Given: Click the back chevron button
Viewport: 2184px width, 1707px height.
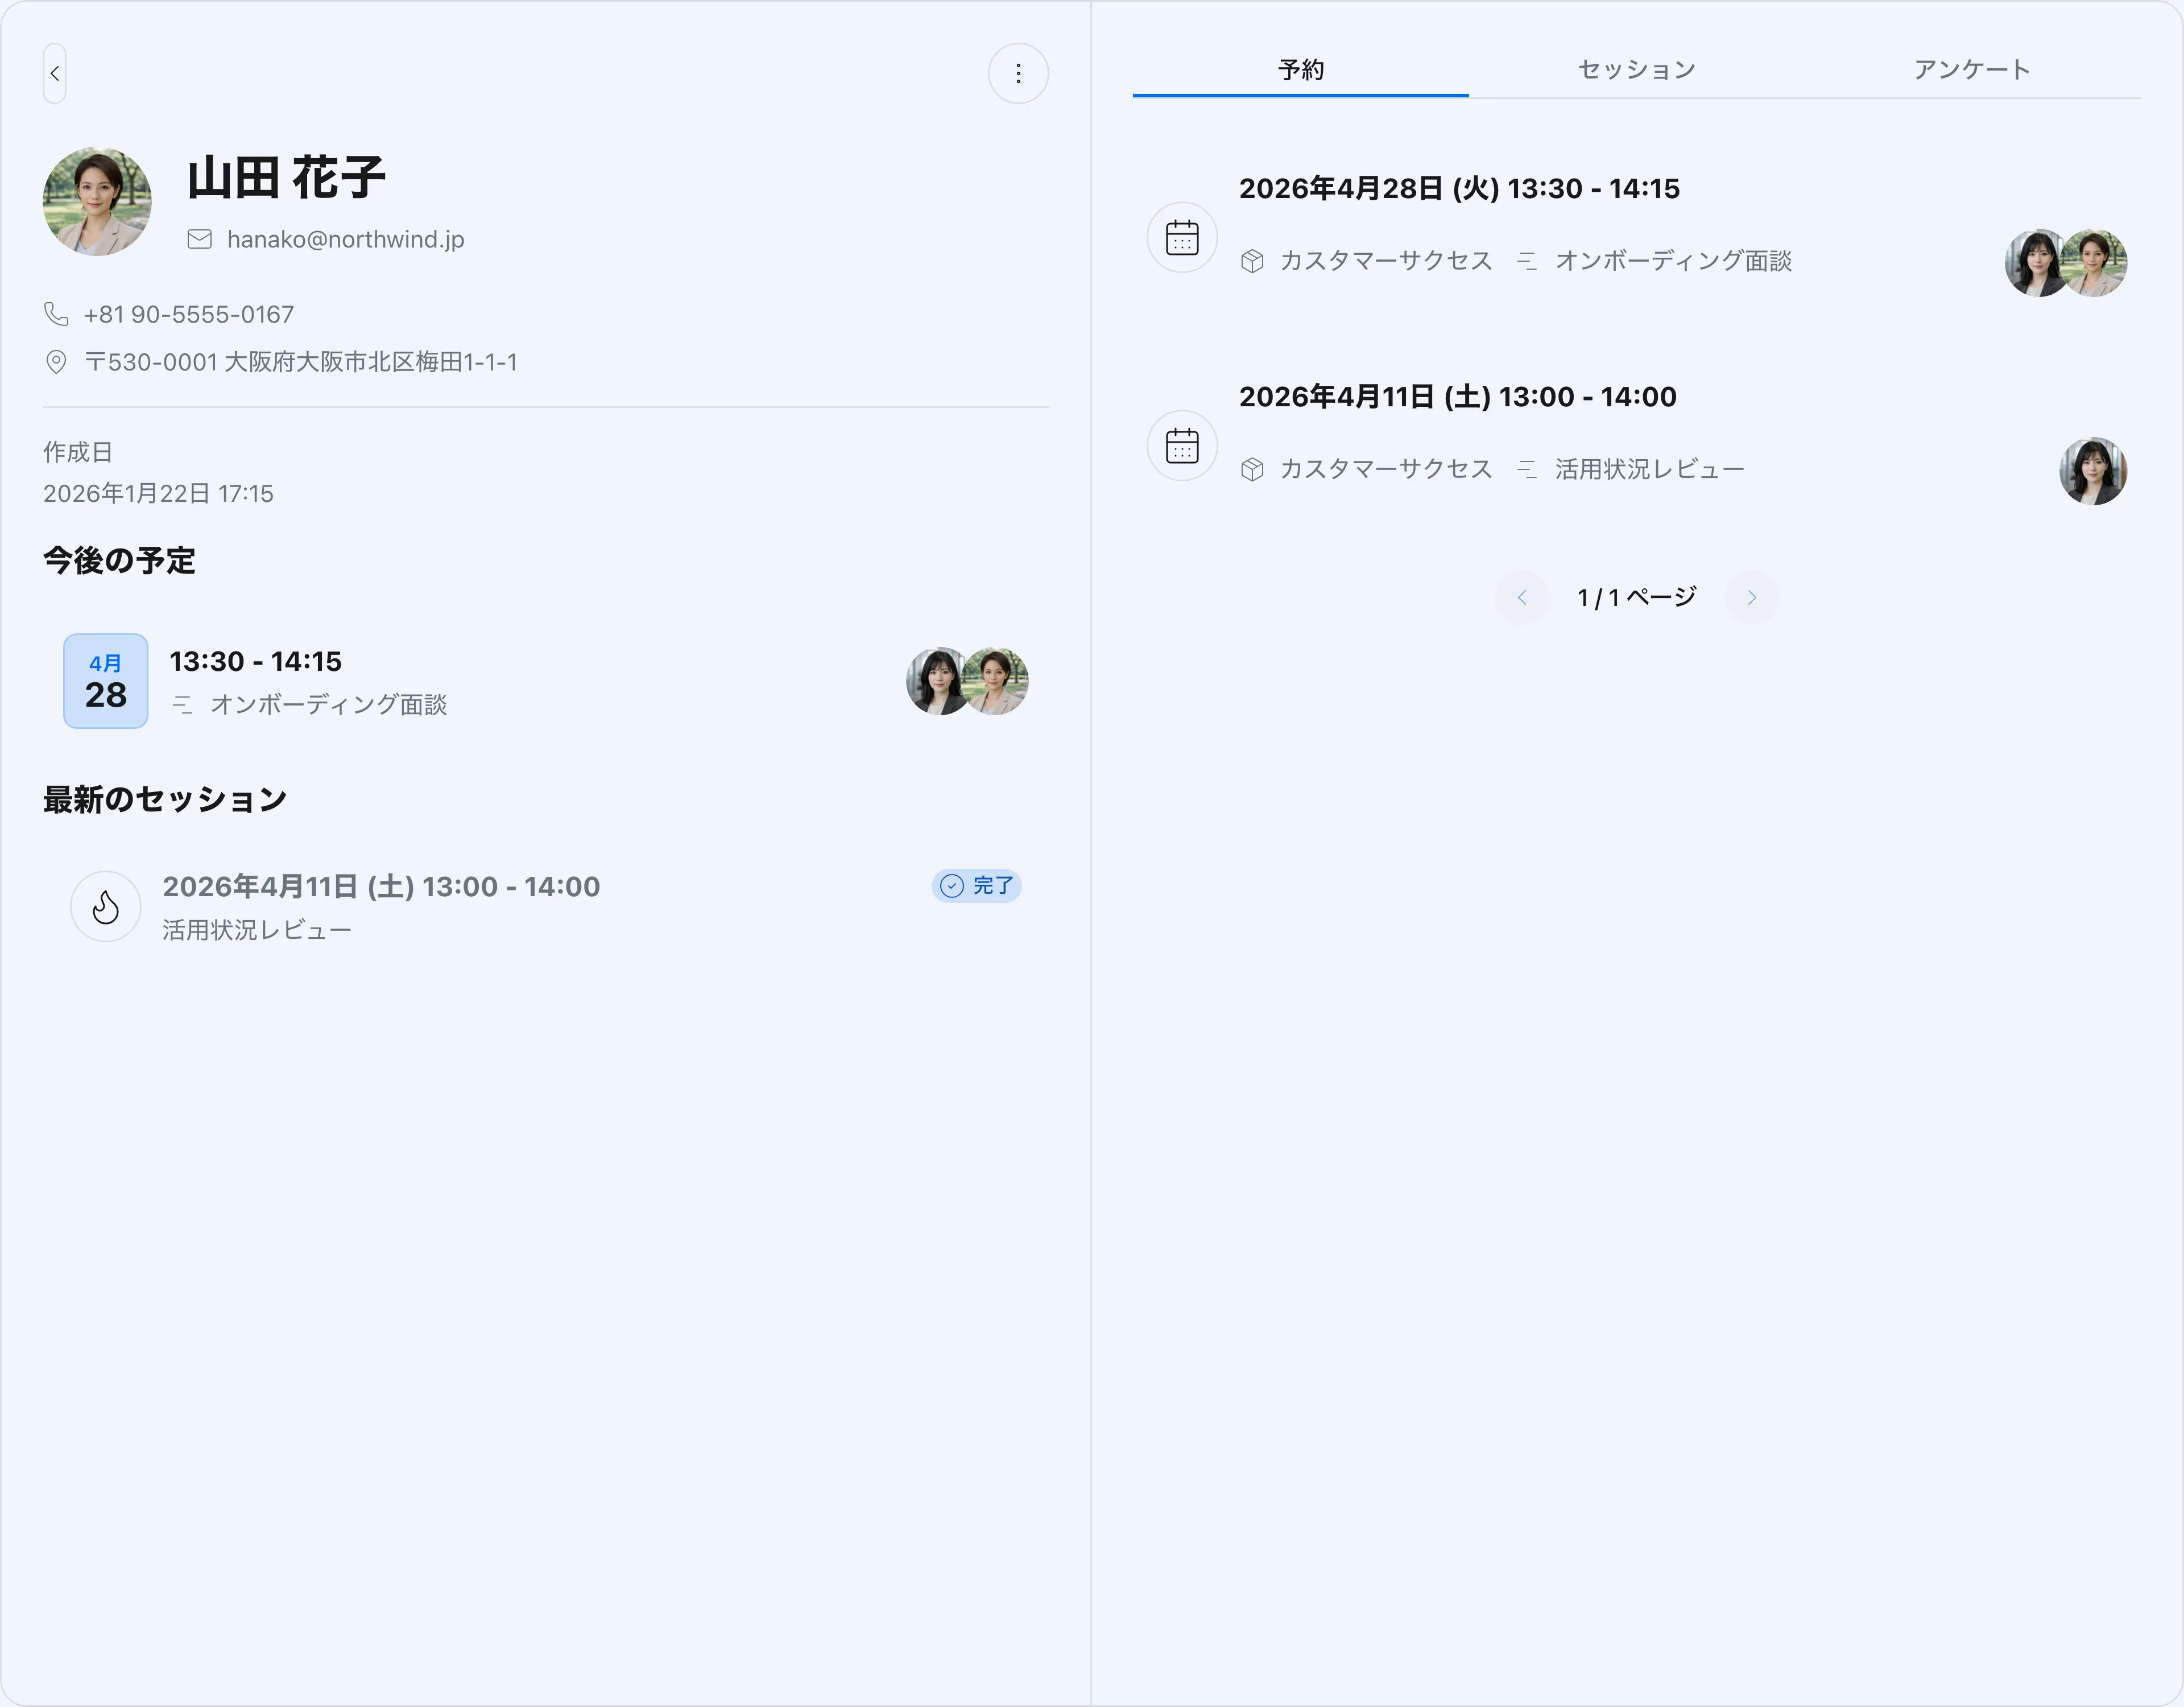Looking at the screenshot, I should tap(55, 73).
